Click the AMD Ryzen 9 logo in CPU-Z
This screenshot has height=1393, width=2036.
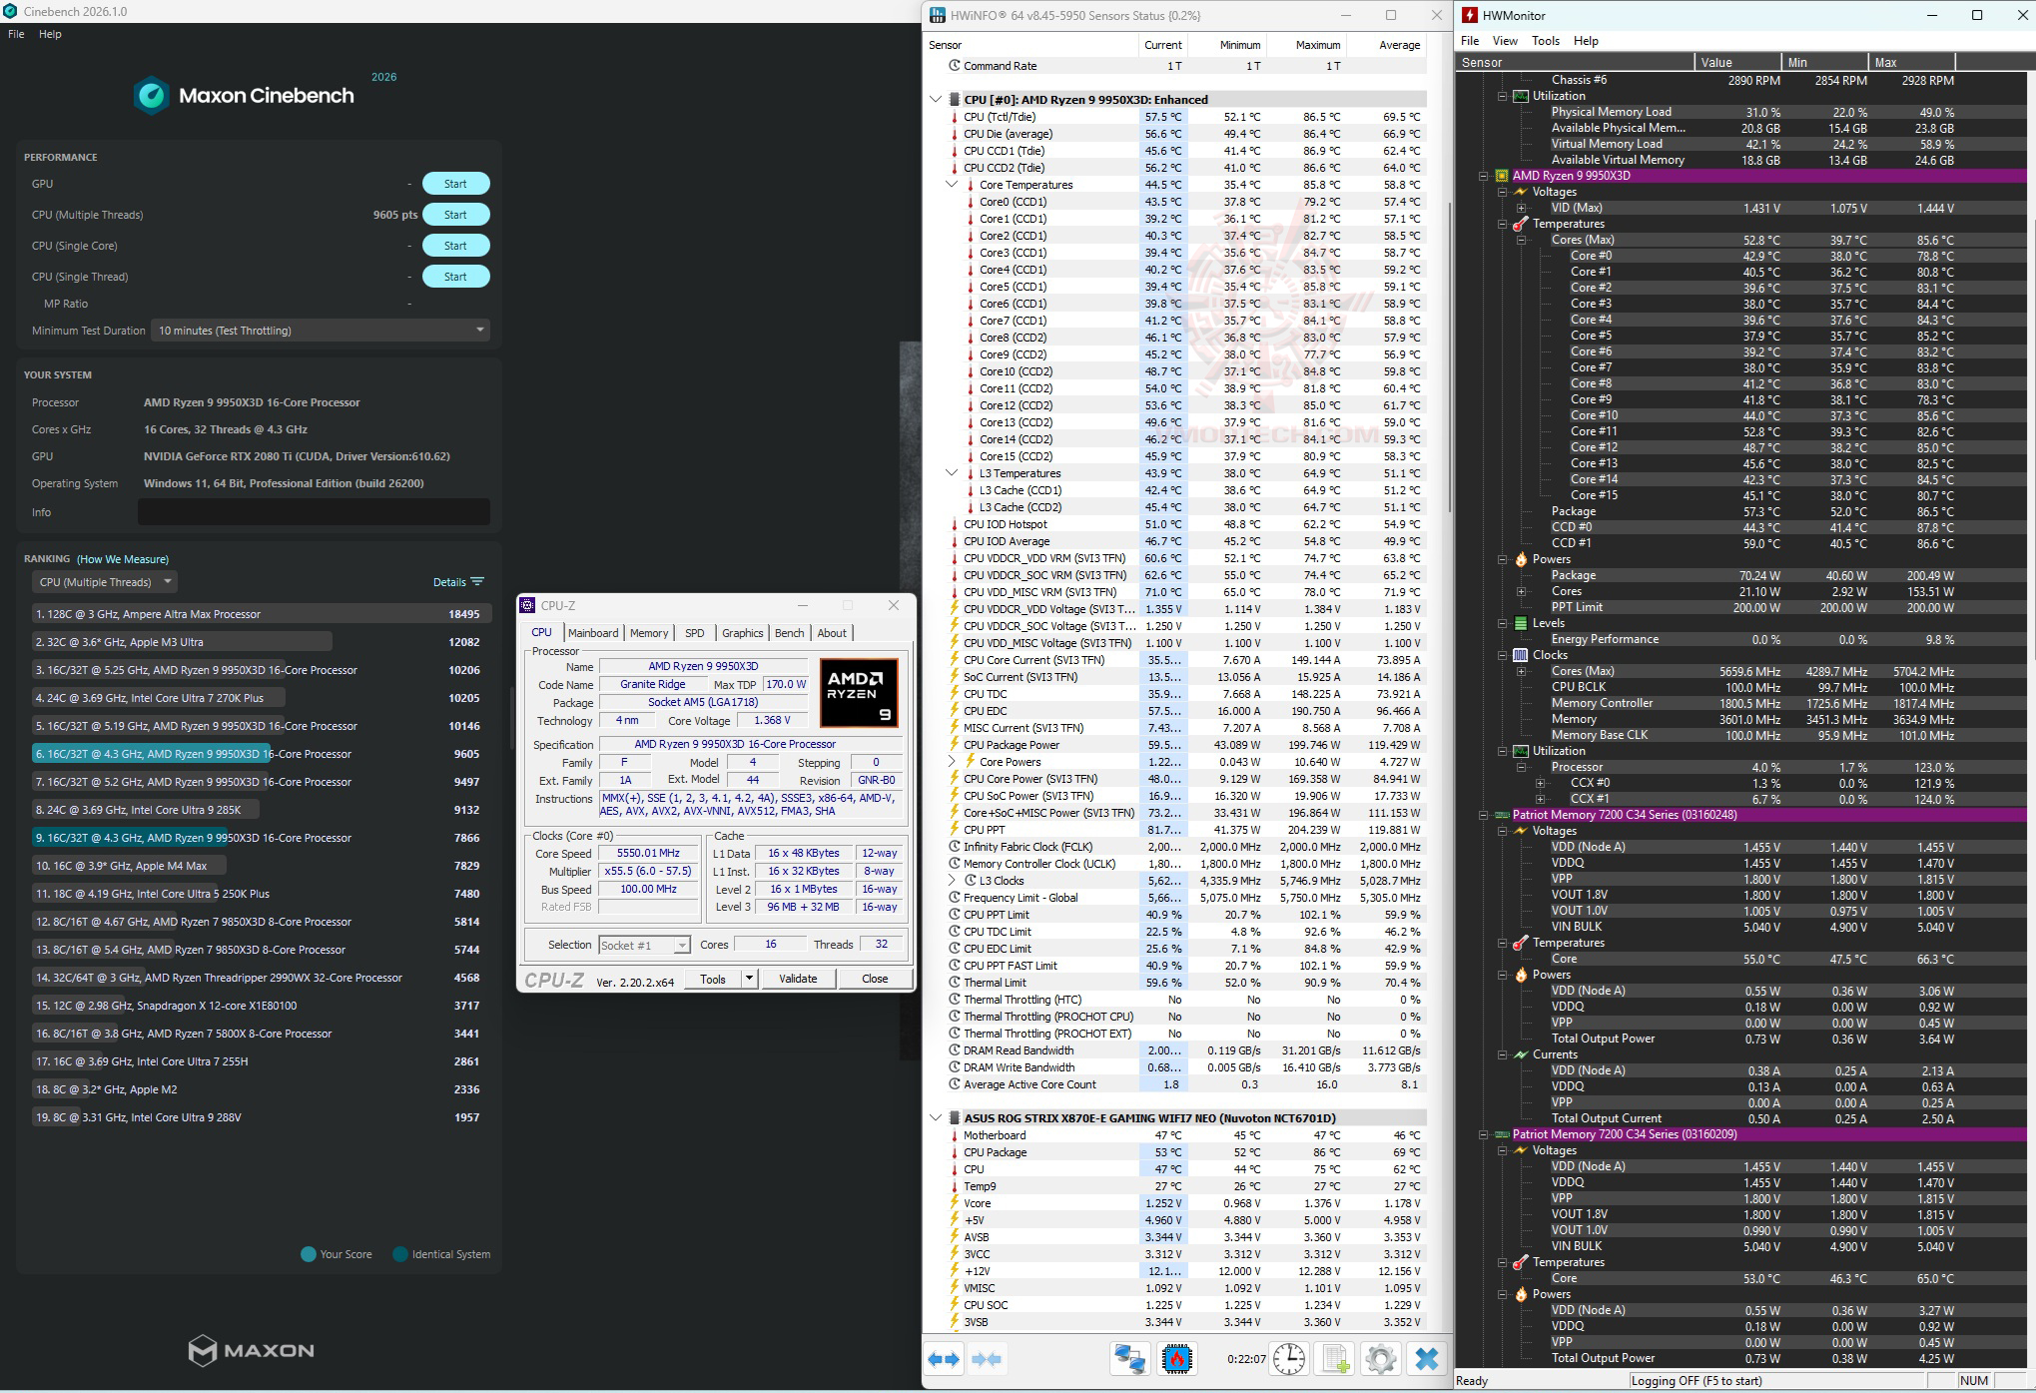859,692
